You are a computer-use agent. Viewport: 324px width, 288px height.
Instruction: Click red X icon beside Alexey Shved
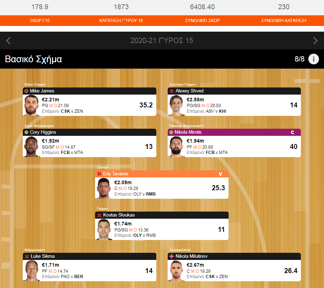pos(172,91)
